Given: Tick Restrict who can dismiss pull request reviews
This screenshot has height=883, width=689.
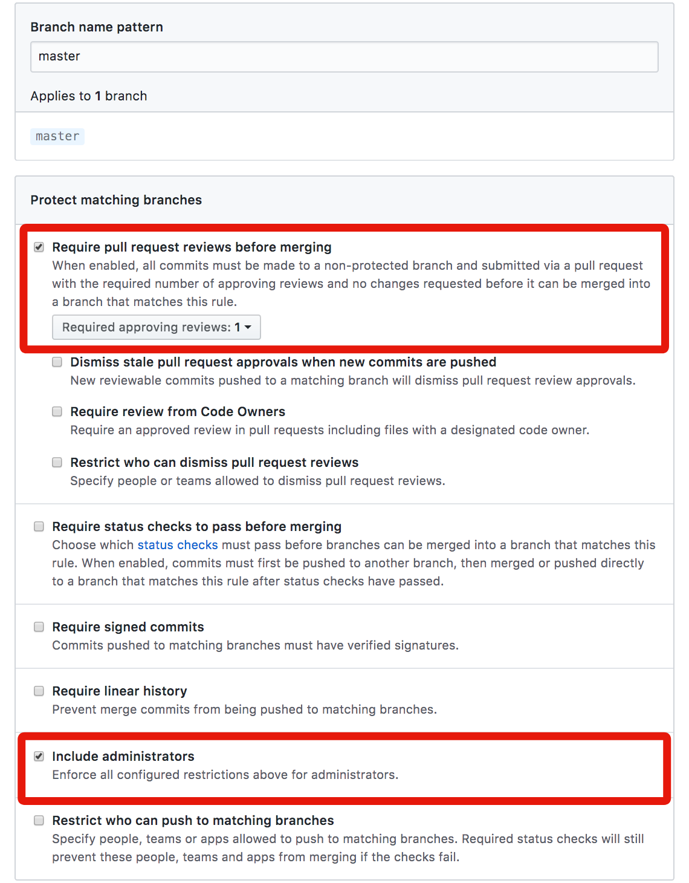Looking at the screenshot, I should (x=57, y=463).
